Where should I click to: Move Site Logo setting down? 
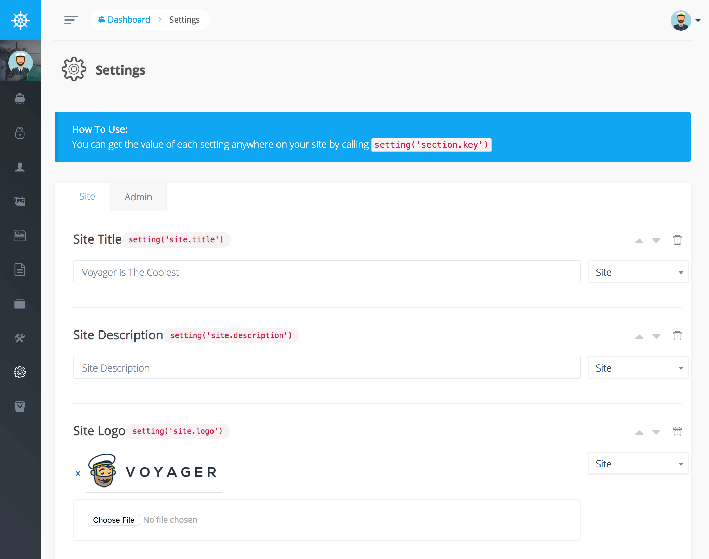(656, 432)
